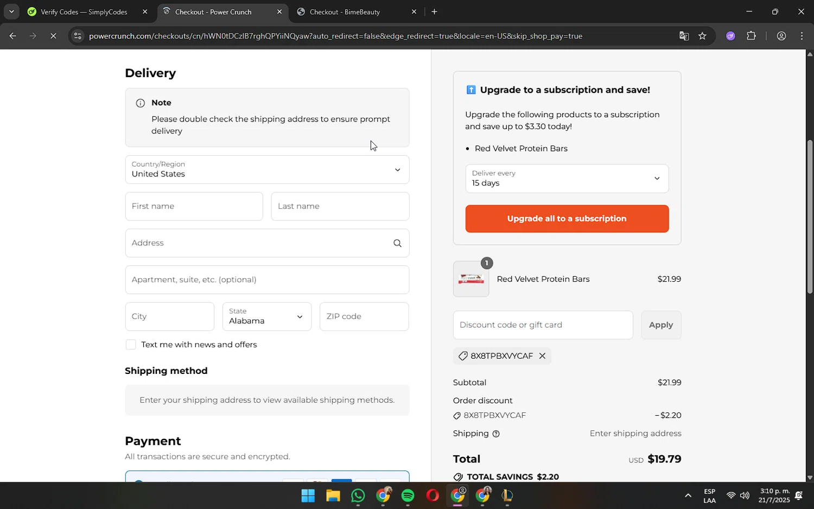Click the $21.99 product price text
Screen dimensions: 814x509
click(669, 279)
